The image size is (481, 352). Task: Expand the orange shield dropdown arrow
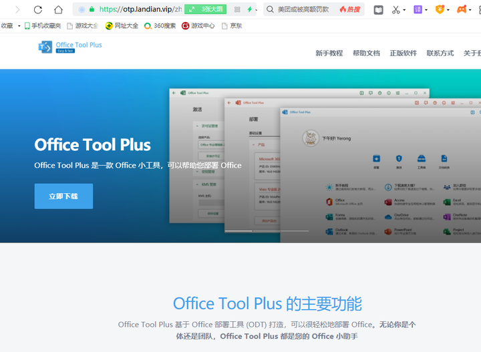point(448,10)
